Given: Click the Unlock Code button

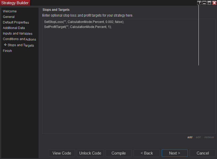Looking at the screenshot, I should click(x=90, y=153).
